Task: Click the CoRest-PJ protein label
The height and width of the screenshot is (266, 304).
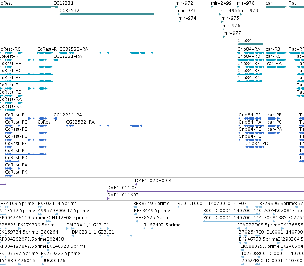Action: (48, 122)
